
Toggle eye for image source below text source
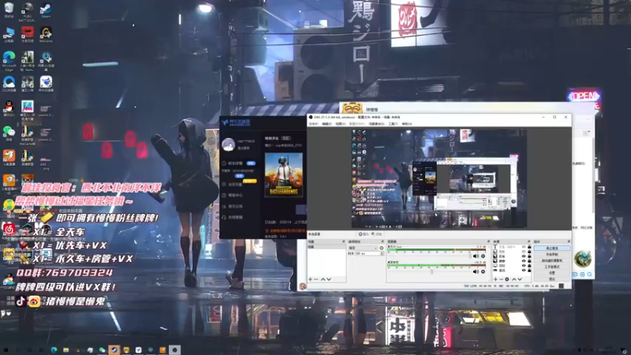[524, 252]
